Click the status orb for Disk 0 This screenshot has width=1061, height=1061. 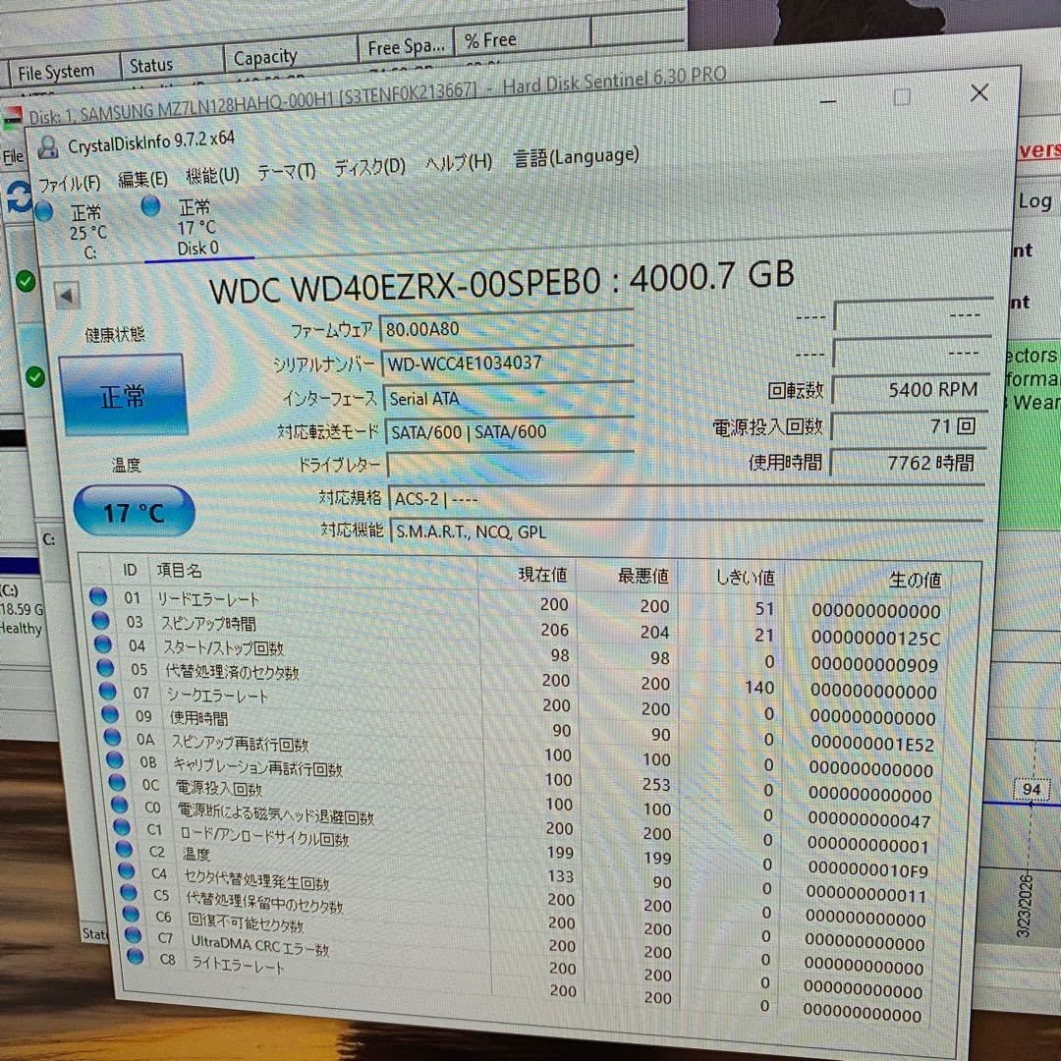(x=151, y=205)
